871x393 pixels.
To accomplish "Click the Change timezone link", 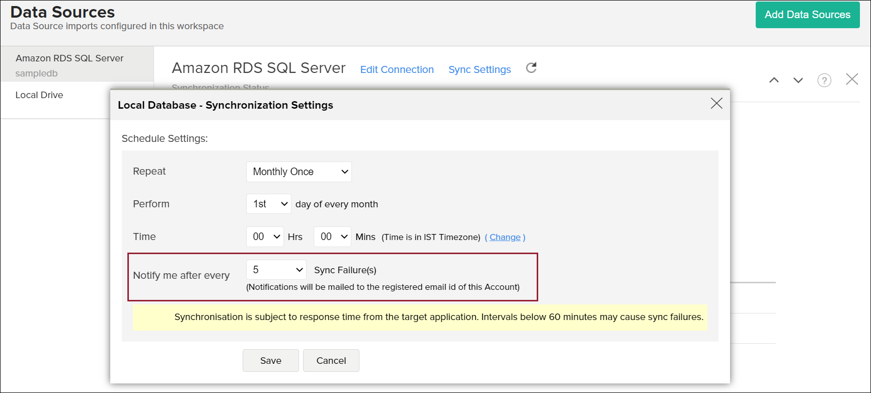I will (505, 237).
